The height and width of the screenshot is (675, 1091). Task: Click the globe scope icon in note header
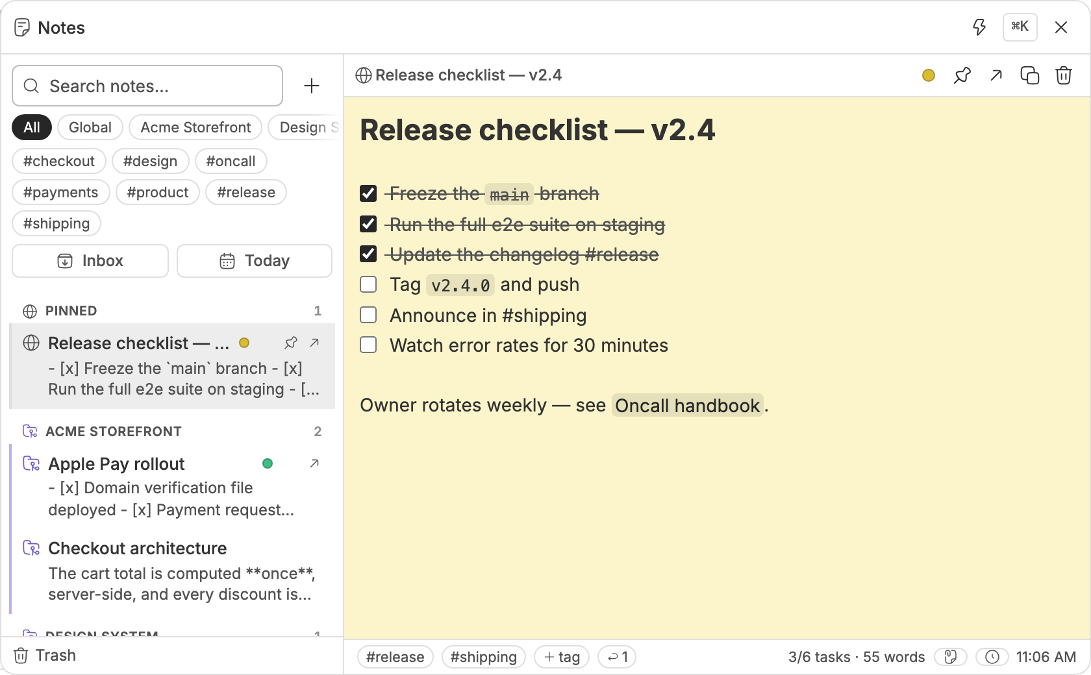pyautogui.click(x=364, y=75)
